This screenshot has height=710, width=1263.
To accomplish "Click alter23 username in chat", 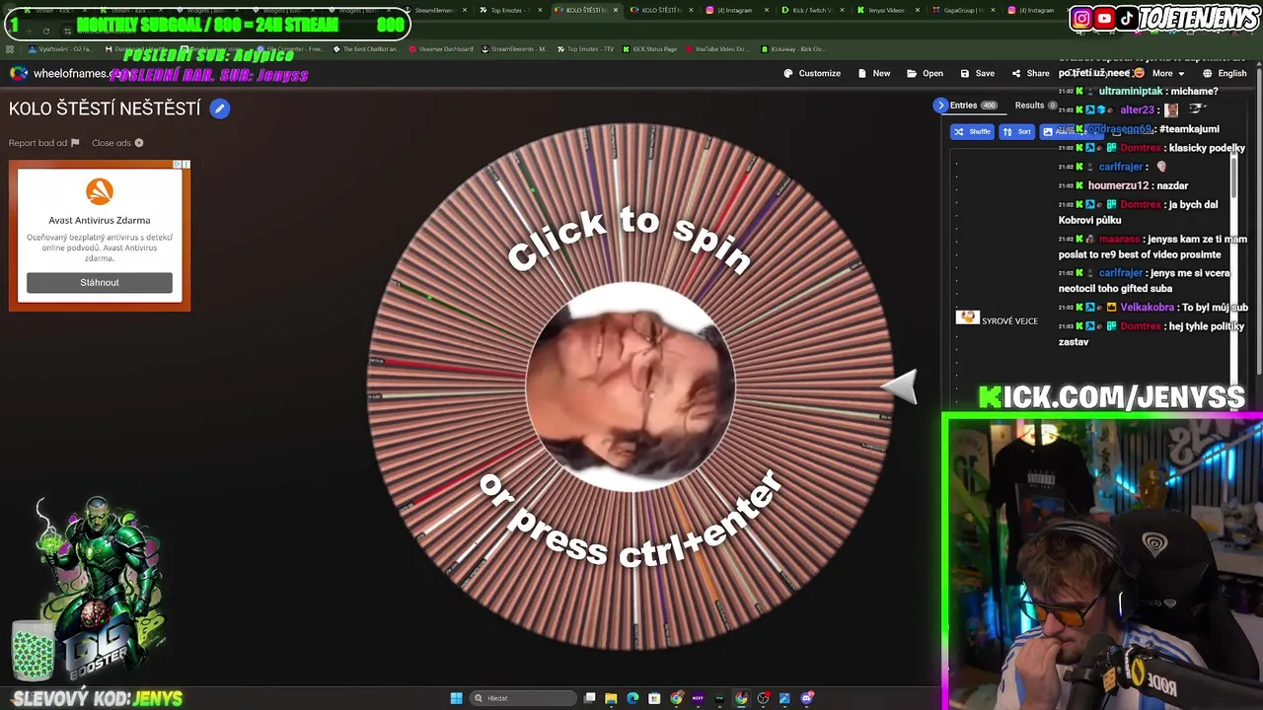I will 1137,110.
